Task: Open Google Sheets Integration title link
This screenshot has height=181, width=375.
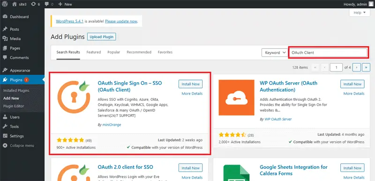Action: [x=293, y=170]
